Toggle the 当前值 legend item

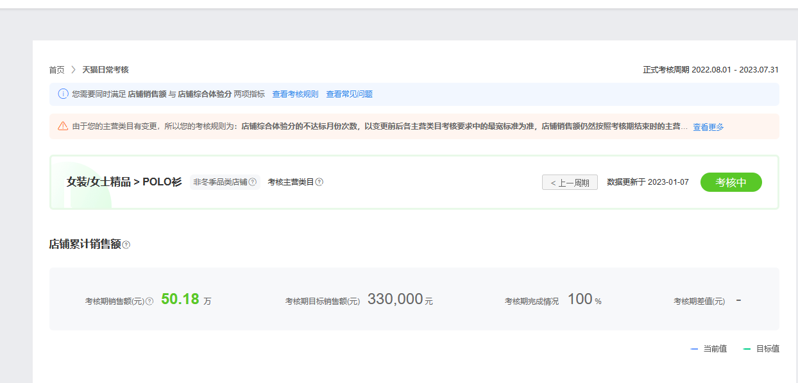[709, 349]
